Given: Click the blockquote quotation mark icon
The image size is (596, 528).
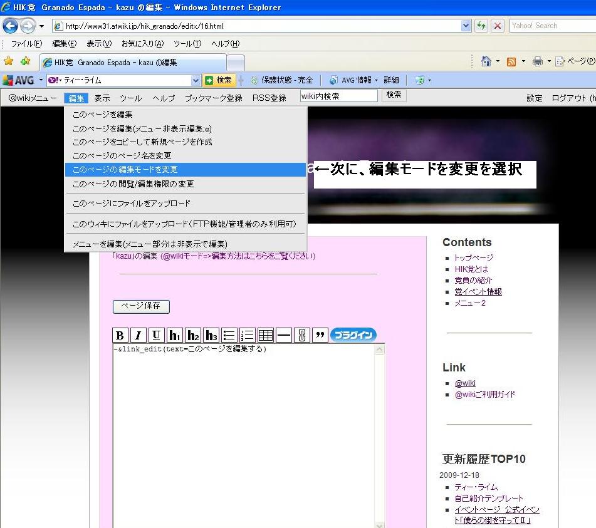Looking at the screenshot, I should click(320, 335).
